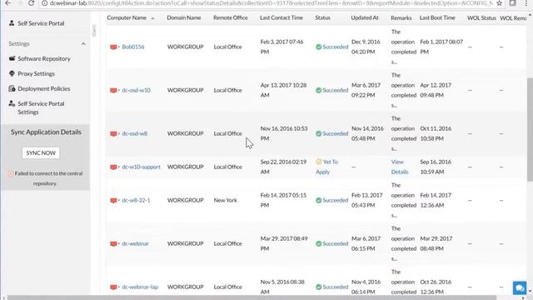This screenshot has height=300, width=533.
Task: Click the Updated At column header
Action: tap(365, 17)
